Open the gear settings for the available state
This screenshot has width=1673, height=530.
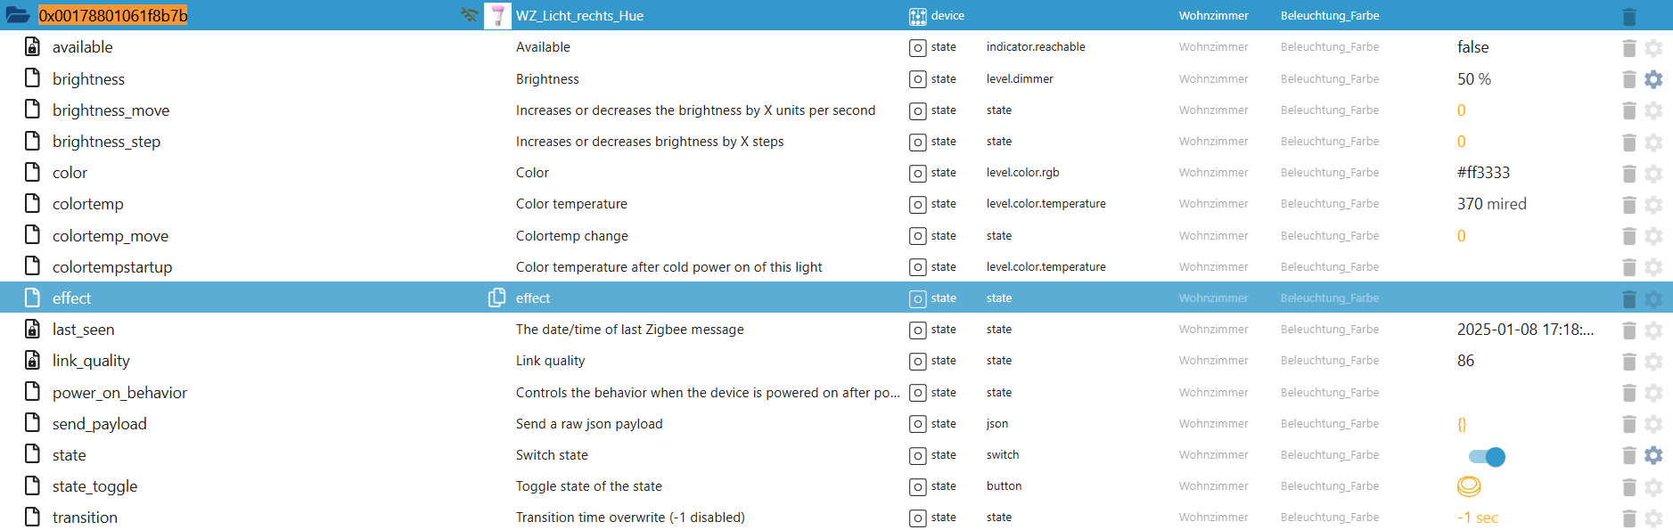click(1653, 48)
